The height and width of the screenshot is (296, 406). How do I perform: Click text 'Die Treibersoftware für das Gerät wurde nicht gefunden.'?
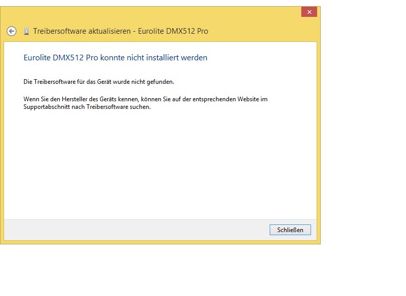99,82
